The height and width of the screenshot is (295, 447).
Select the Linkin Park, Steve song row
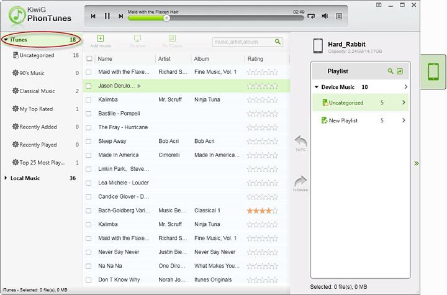click(187, 169)
